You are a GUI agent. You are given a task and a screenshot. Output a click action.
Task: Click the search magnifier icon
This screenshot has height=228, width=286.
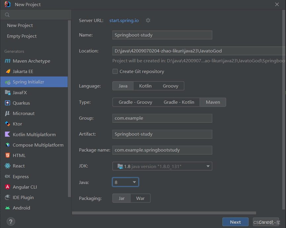[x=7, y=15]
